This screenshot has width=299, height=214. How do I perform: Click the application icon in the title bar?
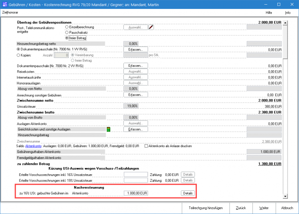5,4
